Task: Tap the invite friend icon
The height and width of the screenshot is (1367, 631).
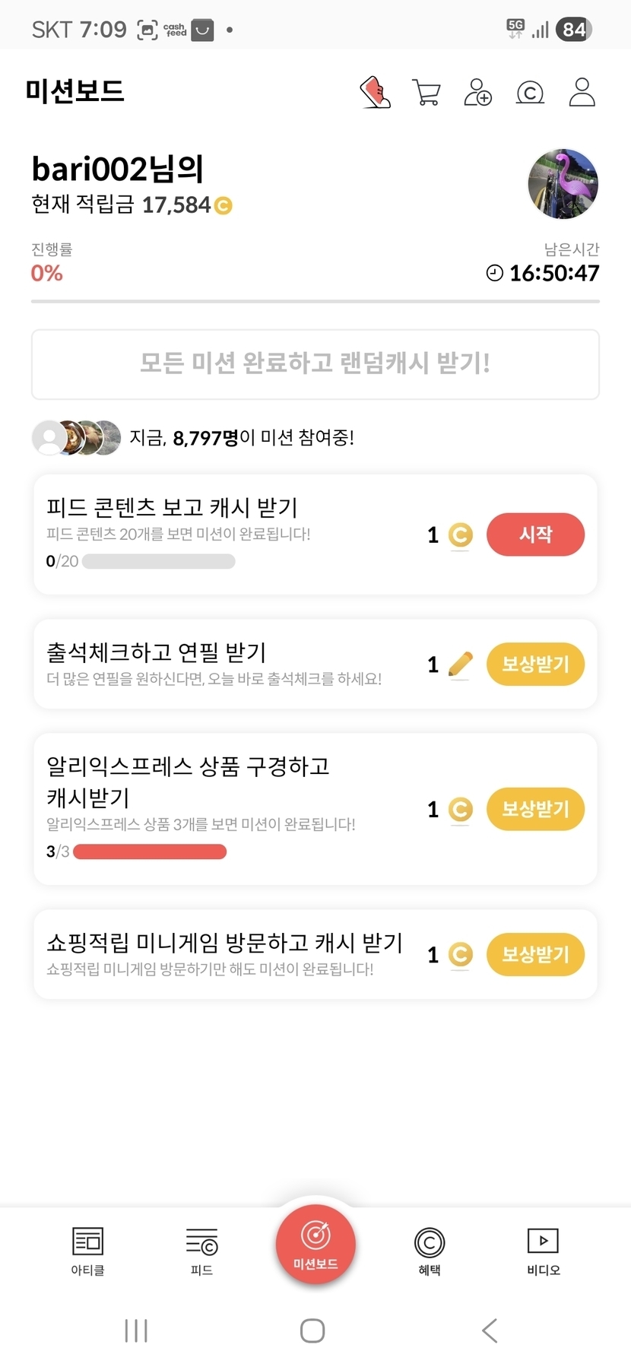Action: (x=477, y=93)
